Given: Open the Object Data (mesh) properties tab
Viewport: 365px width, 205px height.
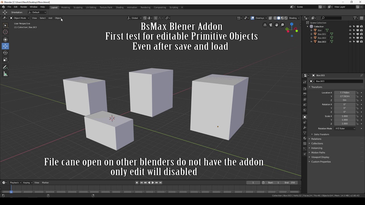Looking at the screenshot, I should 305,133.
